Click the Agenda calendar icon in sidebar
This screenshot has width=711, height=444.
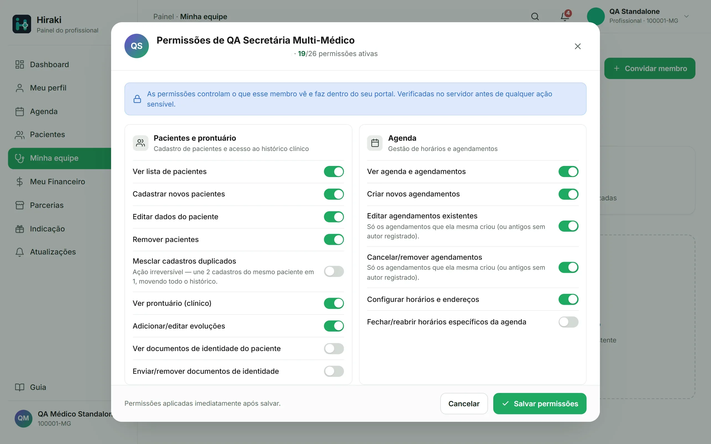tap(19, 111)
